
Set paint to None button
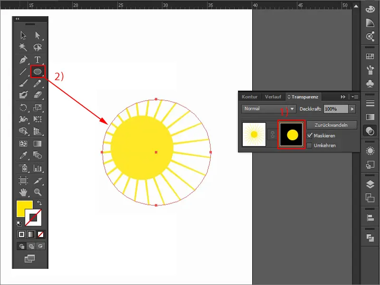[x=40, y=234]
